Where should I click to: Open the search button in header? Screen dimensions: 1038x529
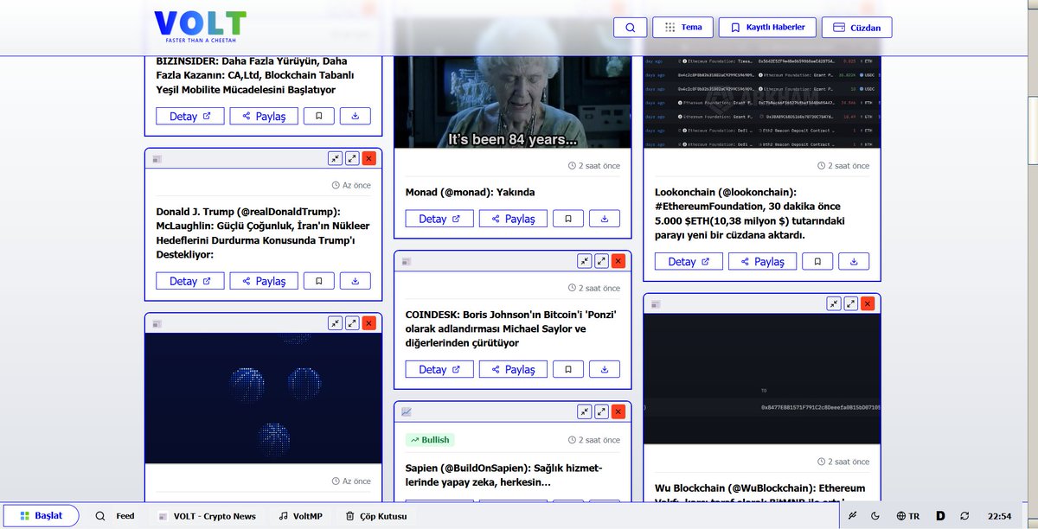[630, 28]
